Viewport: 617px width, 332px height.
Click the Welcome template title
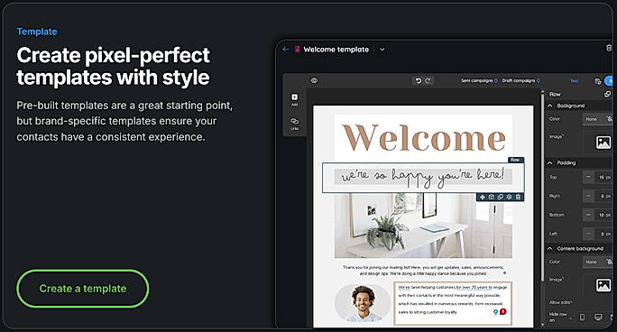pos(336,50)
